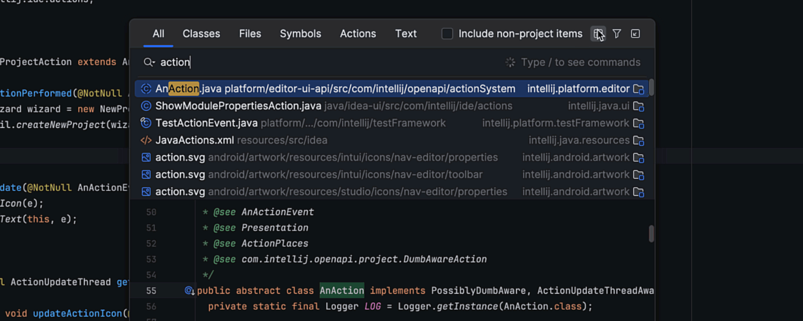Image resolution: width=803 pixels, height=321 pixels.
Task: Open the Actions tab
Action: tap(358, 34)
